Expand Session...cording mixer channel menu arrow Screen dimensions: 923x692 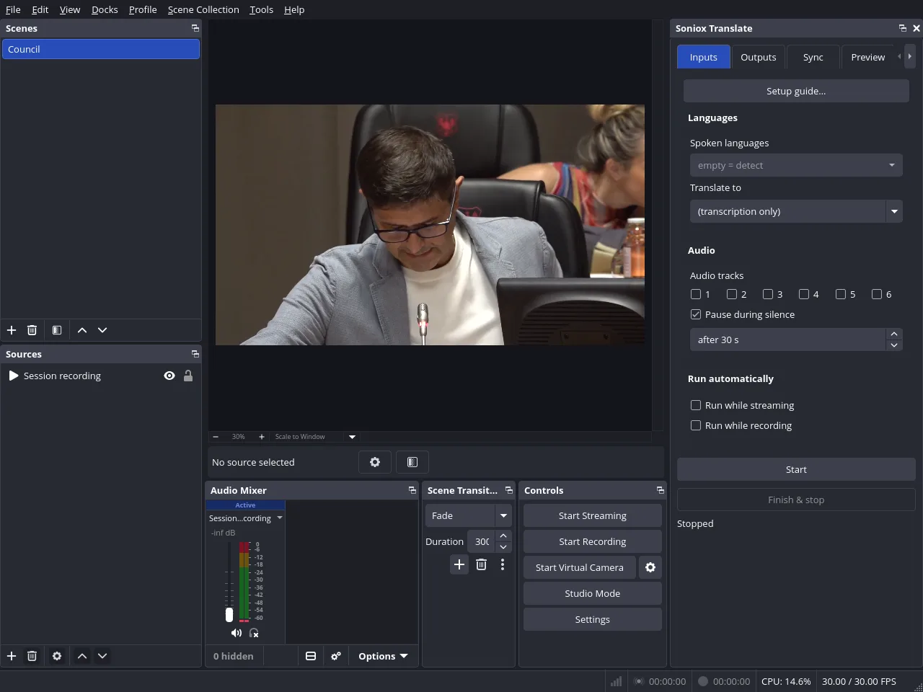[280, 518]
